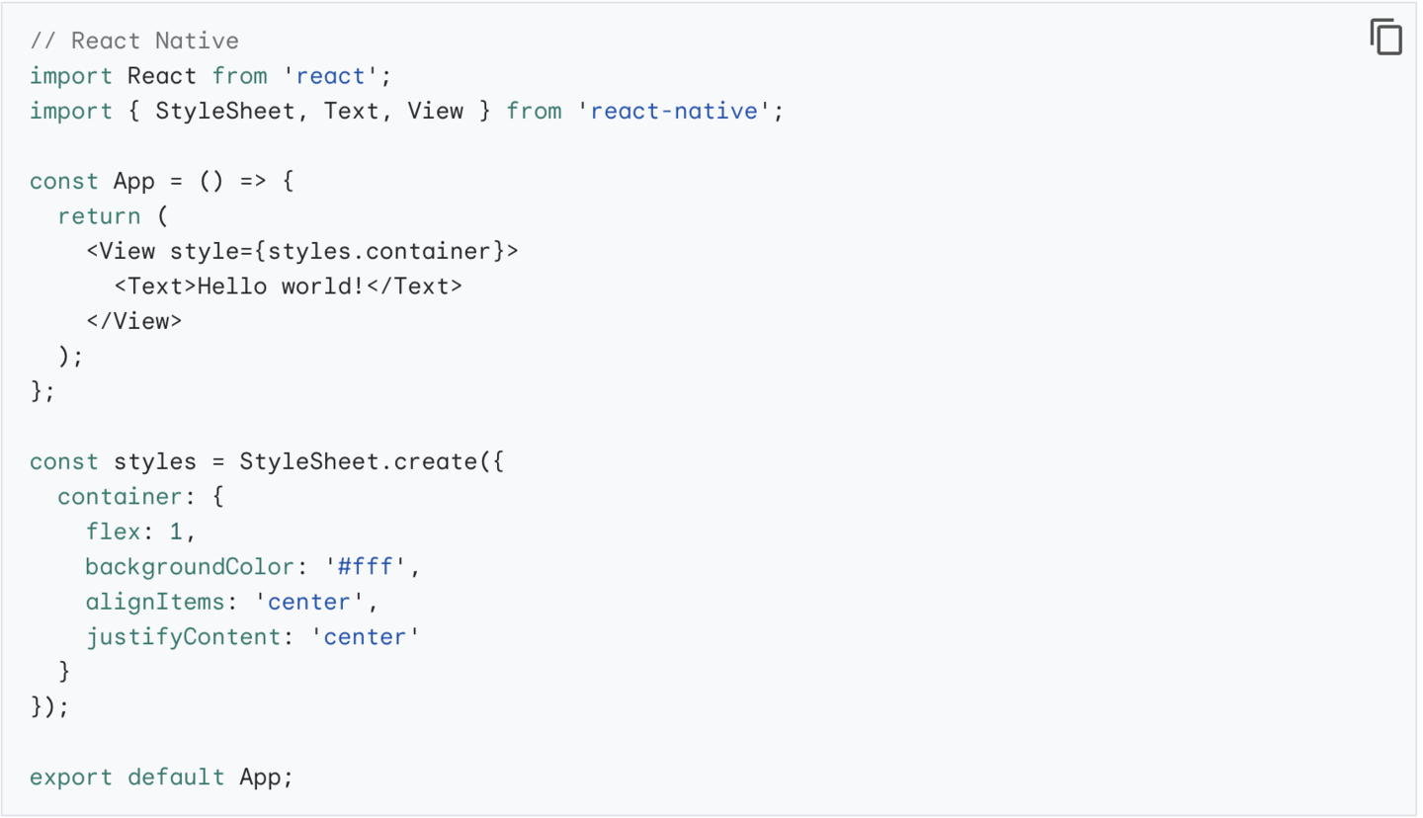The width and height of the screenshot is (1423, 818).
Task: Click the 'container:' key in styles
Action: 121,497
